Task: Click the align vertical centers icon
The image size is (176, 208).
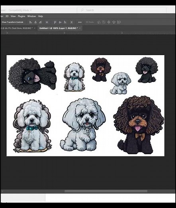Action: coord(60,22)
